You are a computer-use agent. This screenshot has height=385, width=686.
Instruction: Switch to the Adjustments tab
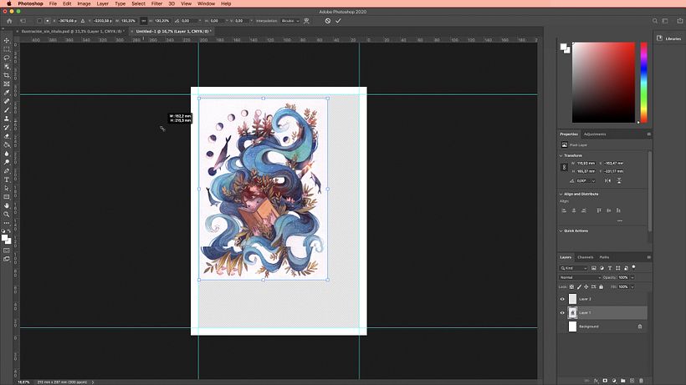pos(595,134)
